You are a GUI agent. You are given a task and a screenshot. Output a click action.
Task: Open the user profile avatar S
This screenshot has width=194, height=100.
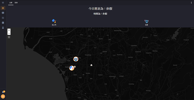(3, 96)
